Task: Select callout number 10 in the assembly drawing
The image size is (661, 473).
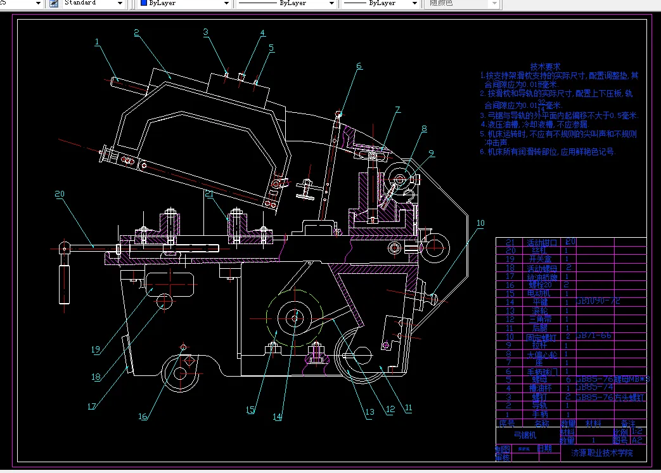Action: (480, 223)
